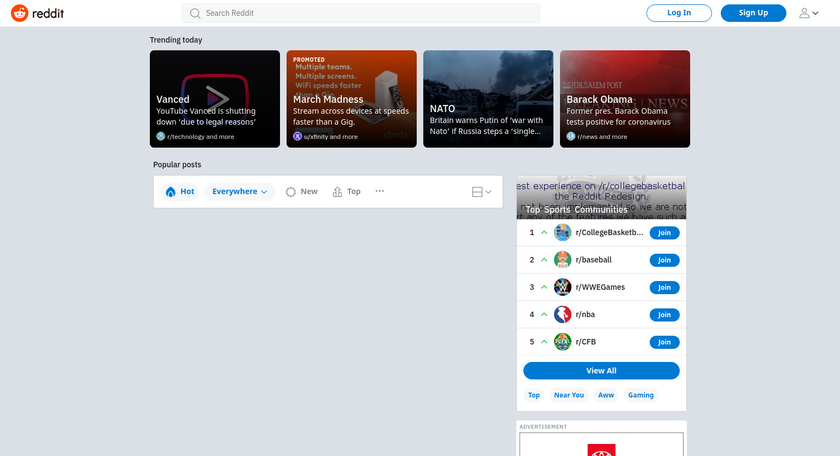Viewport: 840px width, 456px height.
Task: Click the r/baseball community avatar
Action: (x=563, y=260)
